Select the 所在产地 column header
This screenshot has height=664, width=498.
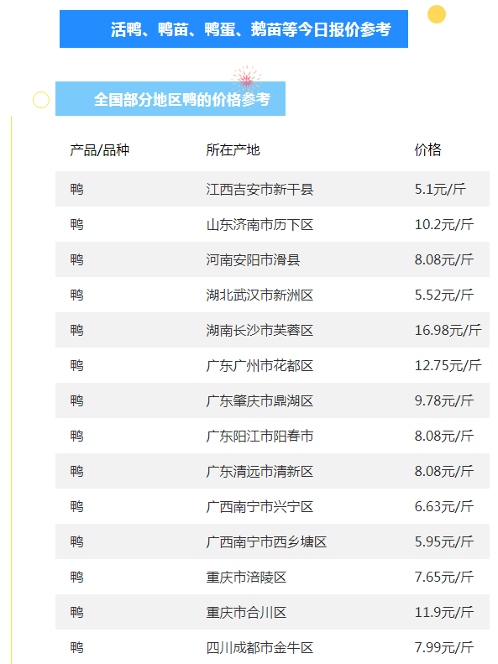tap(233, 150)
